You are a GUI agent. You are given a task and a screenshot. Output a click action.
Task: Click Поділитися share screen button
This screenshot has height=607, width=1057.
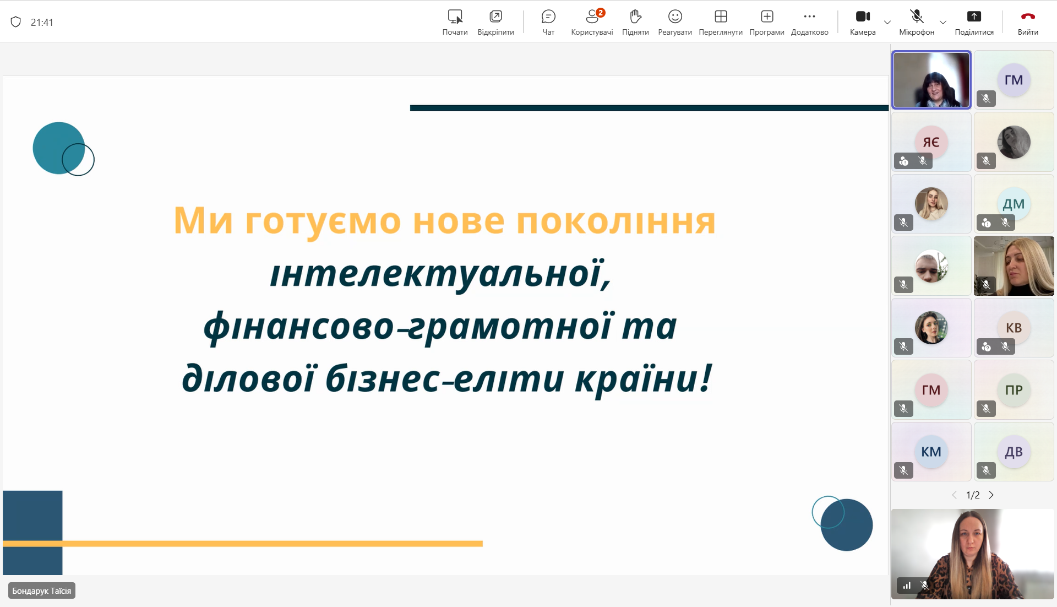pos(974,22)
